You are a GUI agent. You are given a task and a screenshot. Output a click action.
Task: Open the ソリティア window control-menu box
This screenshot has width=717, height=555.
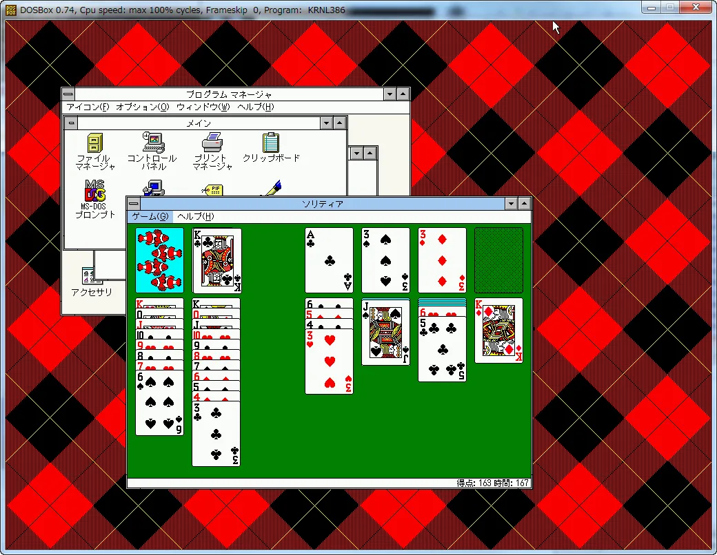click(x=134, y=204)
